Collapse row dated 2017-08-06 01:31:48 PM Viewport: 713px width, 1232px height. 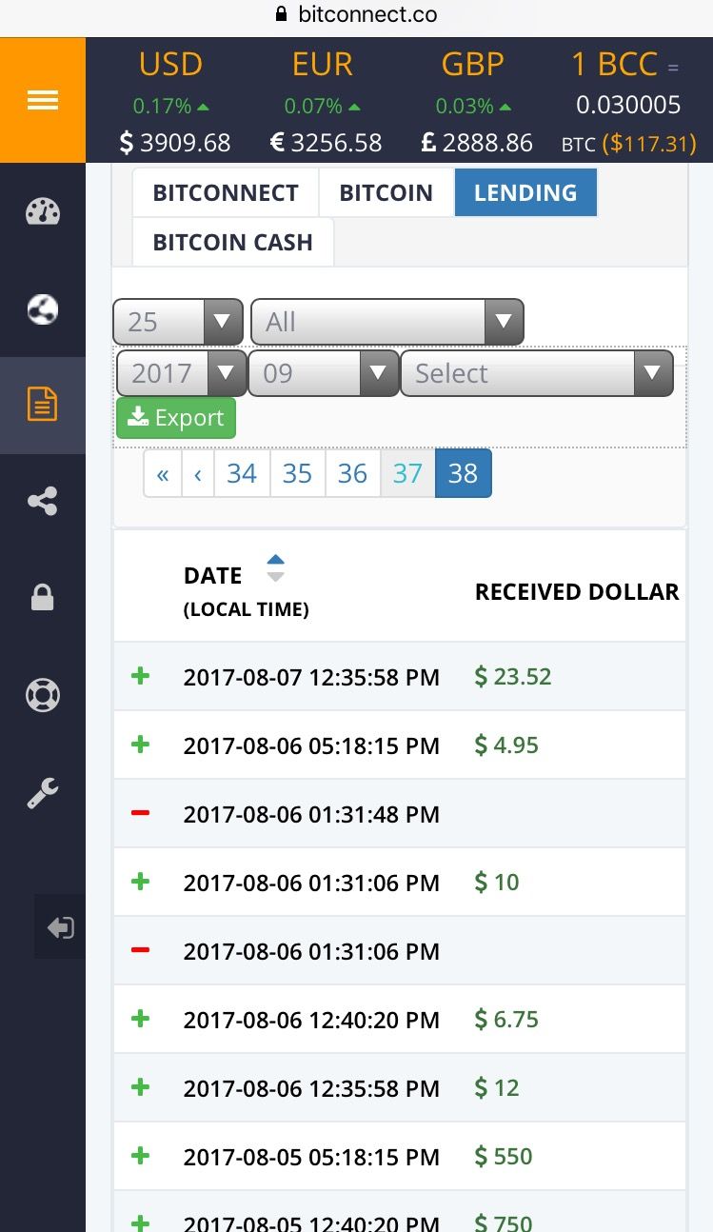[x=141, y=813]
